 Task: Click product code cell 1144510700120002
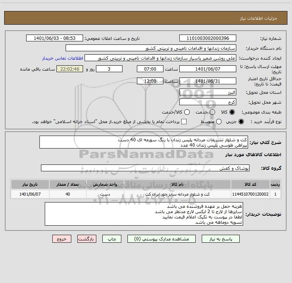pyautogui.click(x=250, y=194)
